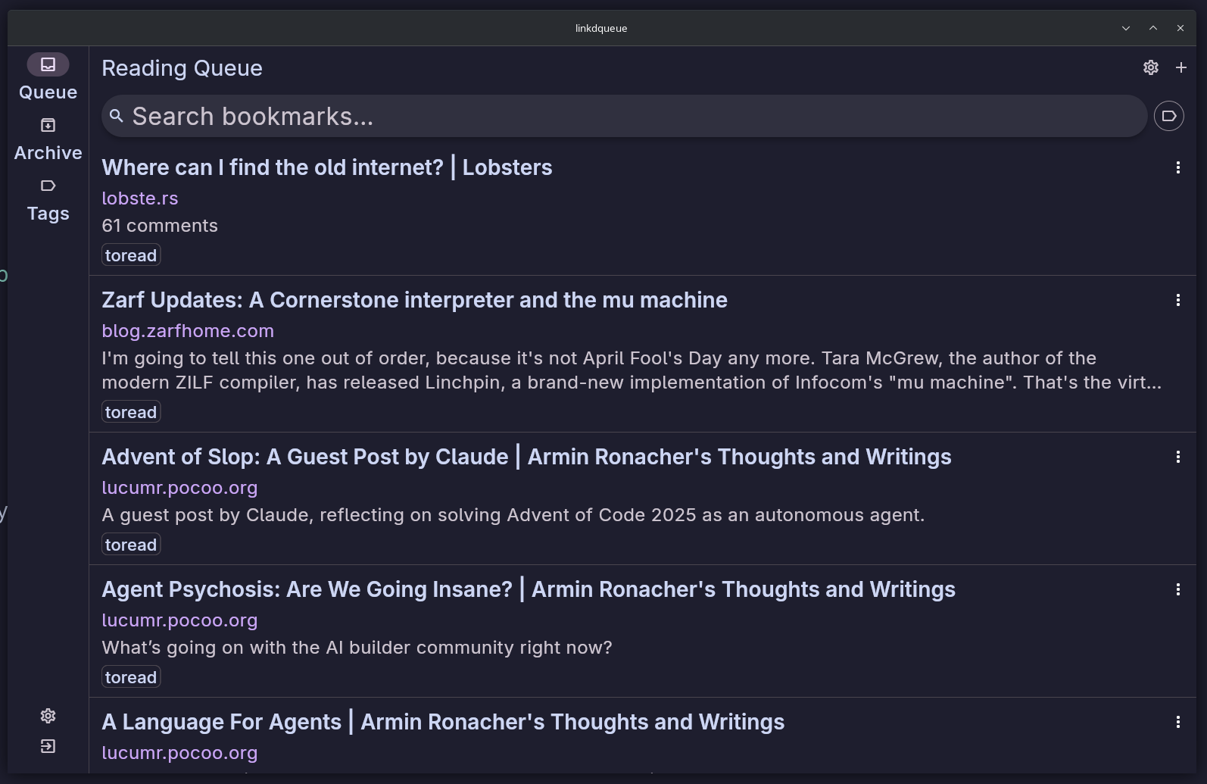Image resolution: width=1207 pixels, height=784 pixels.
Task: Open A Language For Agents title
Action: (x=443, y=722)
